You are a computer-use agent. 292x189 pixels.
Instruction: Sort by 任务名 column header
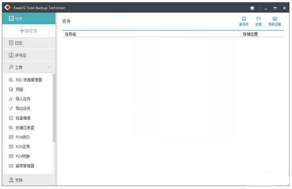tap(151, 34)
